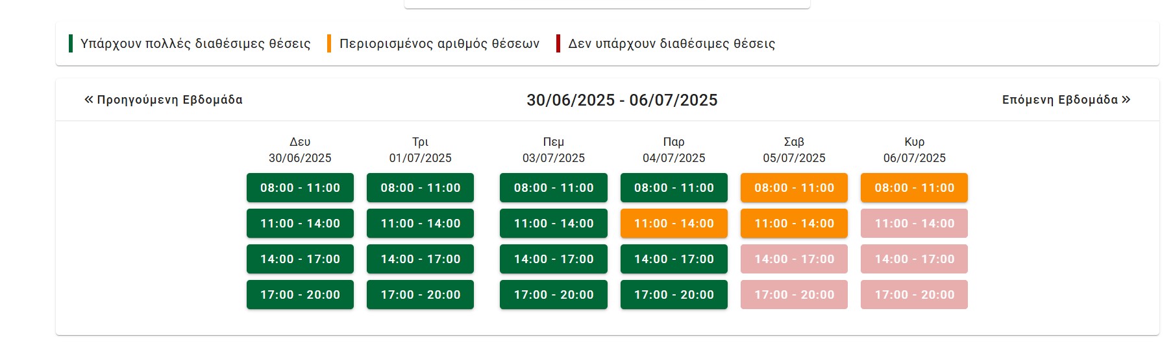Choose Friday 04/07 slot 14:00 - 17:00
This screenshot has height=348, width=1173.
point(674,259)
